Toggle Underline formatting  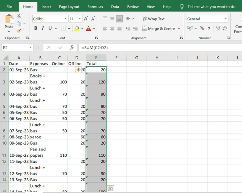[x=50, y=28]
